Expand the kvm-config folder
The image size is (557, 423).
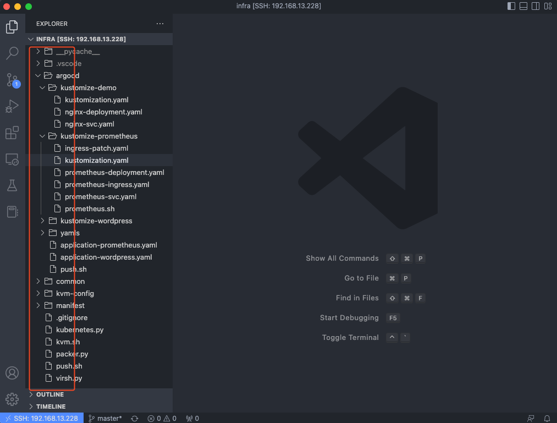click(x=99, y=293)
